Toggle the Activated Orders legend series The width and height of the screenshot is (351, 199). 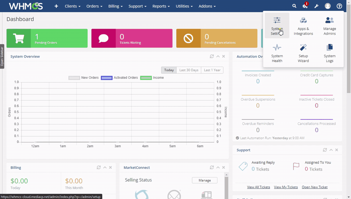point(119,78)
